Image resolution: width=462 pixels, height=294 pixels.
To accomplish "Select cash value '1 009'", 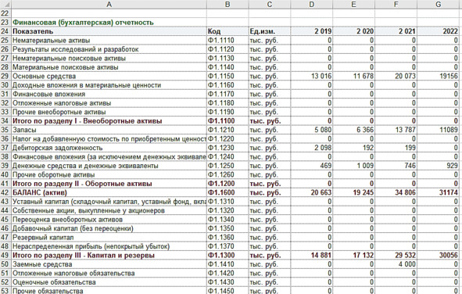I will [354, 166].
